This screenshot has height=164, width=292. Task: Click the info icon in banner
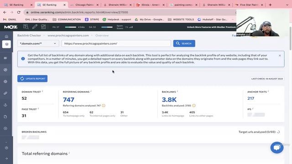pos(23,59)
